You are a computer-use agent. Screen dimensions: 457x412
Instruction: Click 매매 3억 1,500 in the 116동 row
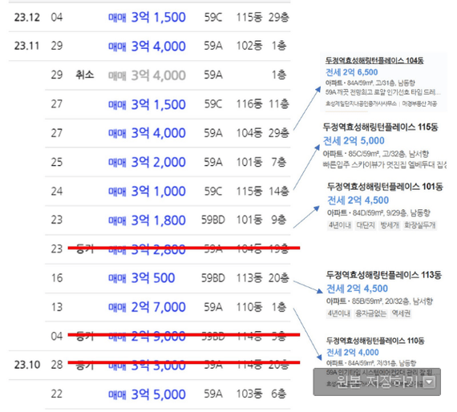pyautogui.click(x=147, y=104)
